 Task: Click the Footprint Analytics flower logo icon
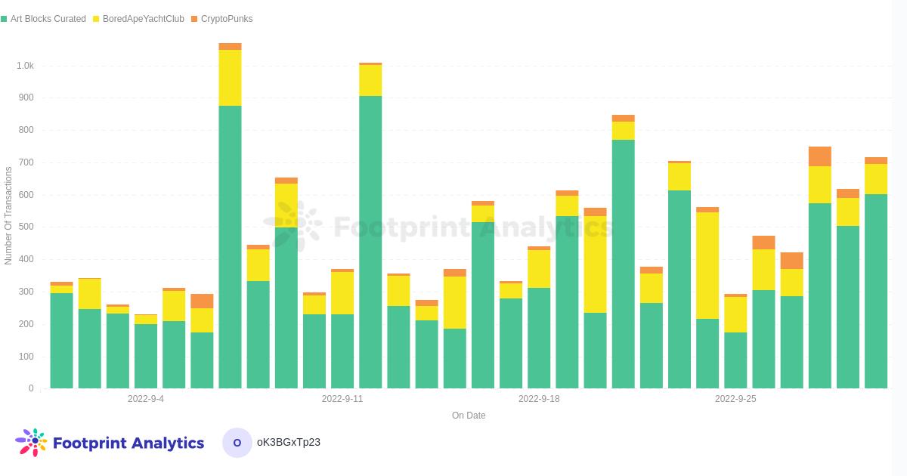(x=31, y=442)
